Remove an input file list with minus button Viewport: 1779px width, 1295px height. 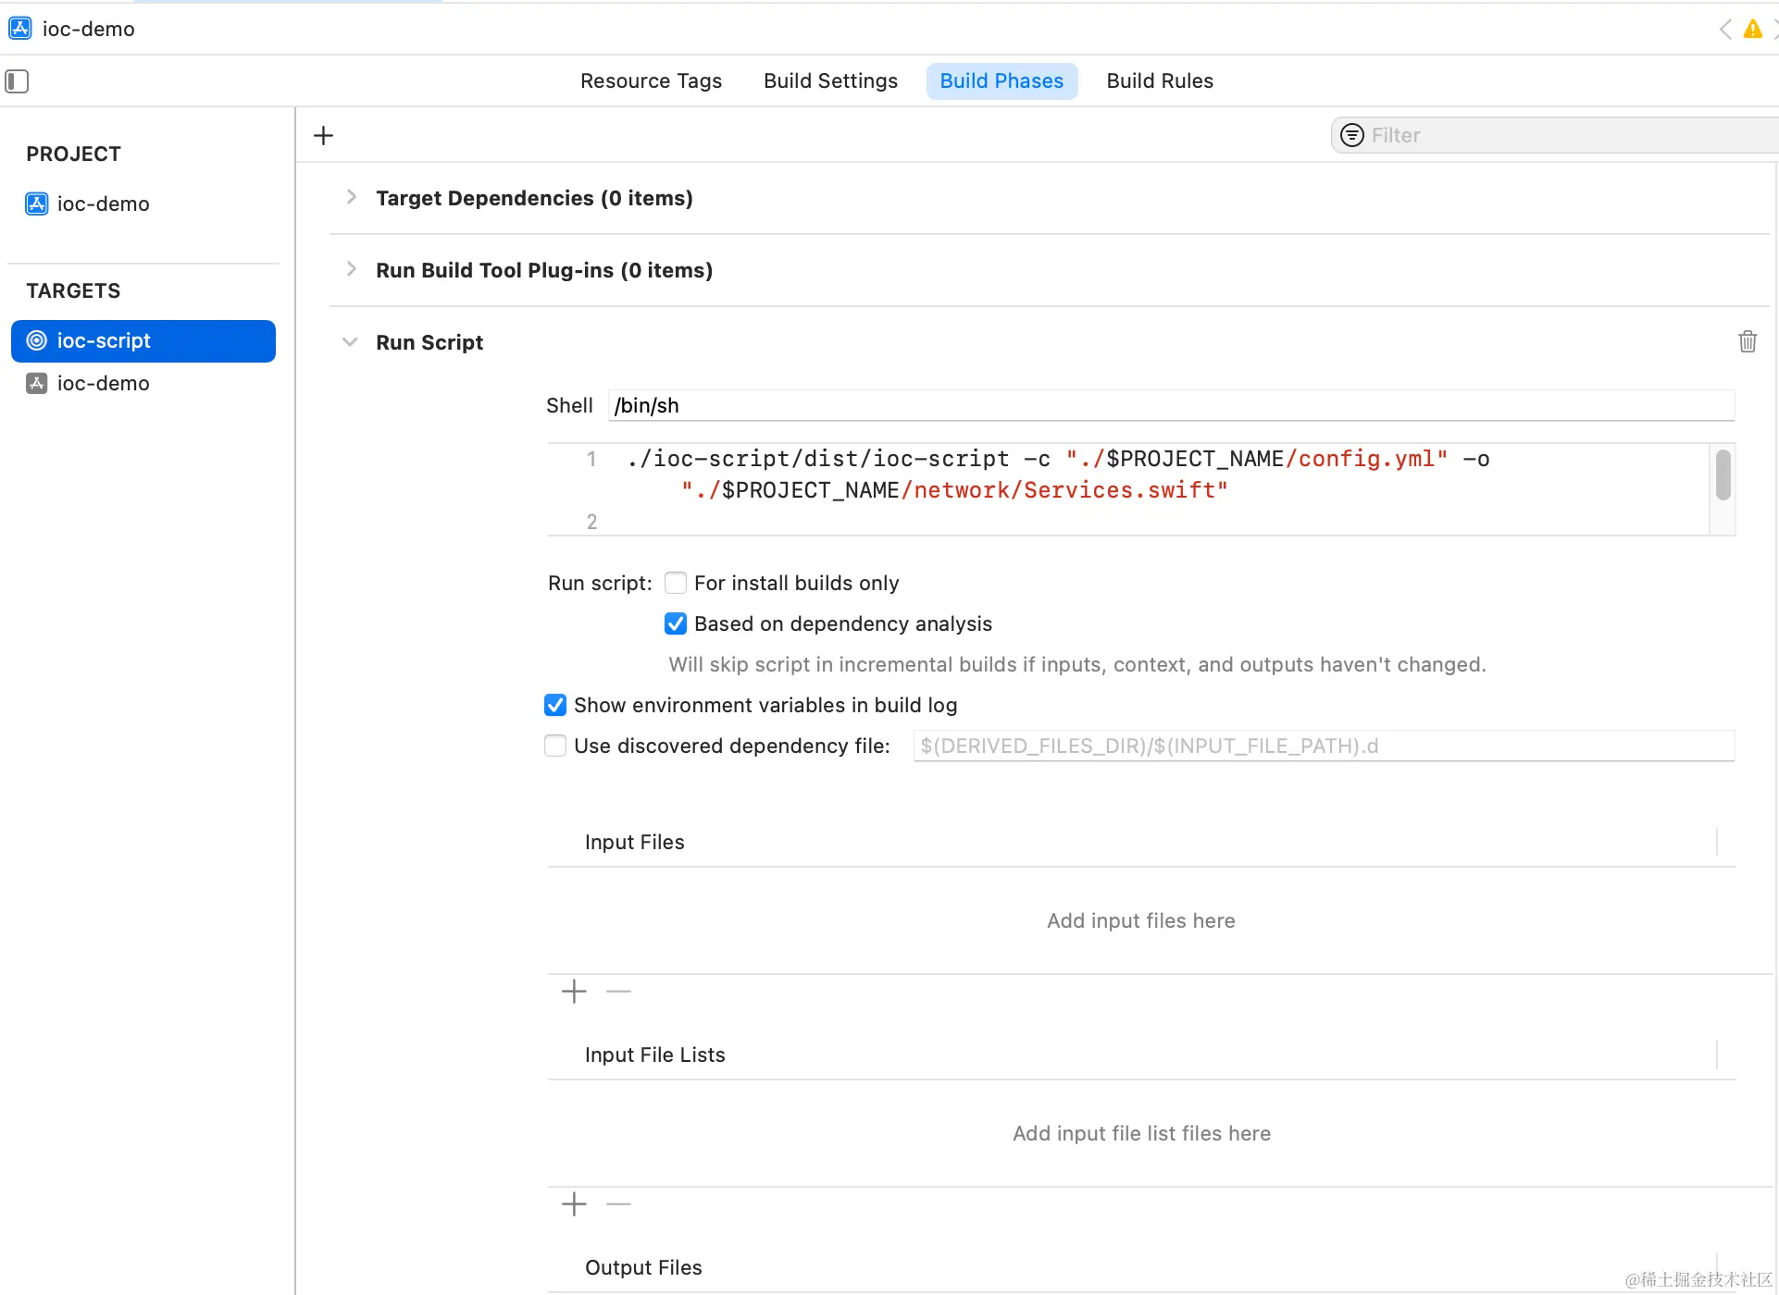coord(618,1204)
